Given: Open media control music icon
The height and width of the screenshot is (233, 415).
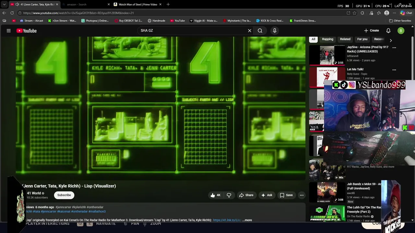Looking at the screenshot, I should click(x=371, y=13).
